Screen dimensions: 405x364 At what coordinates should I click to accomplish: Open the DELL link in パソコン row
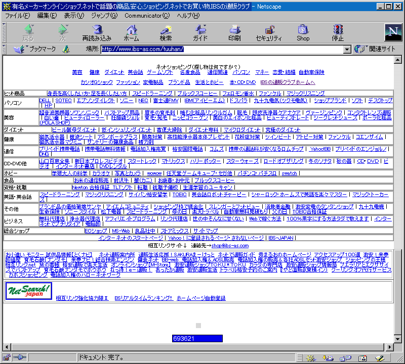45,100
